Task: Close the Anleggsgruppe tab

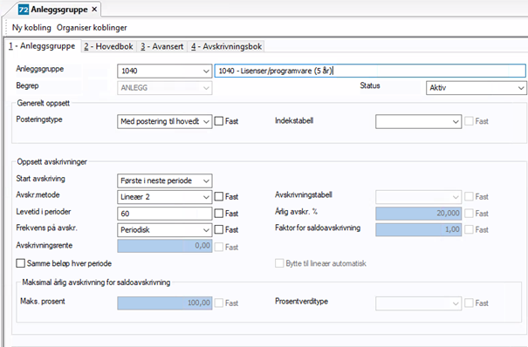Action: point(94,10)
